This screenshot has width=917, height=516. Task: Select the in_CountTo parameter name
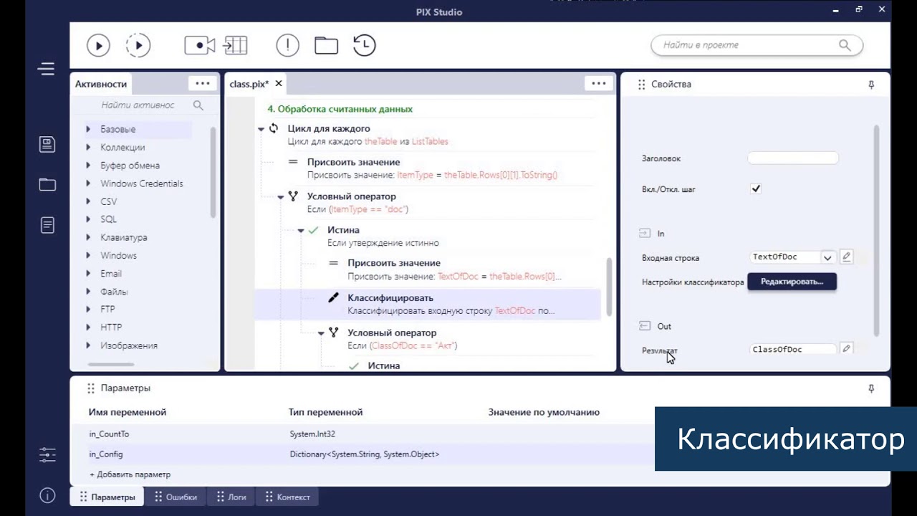(x=109, y=434)
